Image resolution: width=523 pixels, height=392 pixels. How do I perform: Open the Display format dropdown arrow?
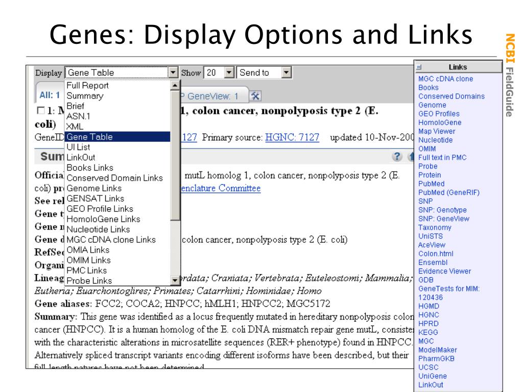coord(173,72)
